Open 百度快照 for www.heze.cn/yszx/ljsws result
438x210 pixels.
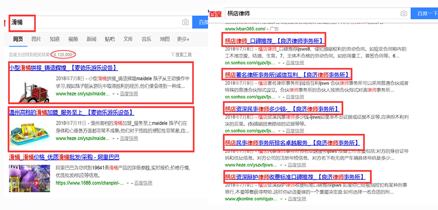[x=297, y=165]
